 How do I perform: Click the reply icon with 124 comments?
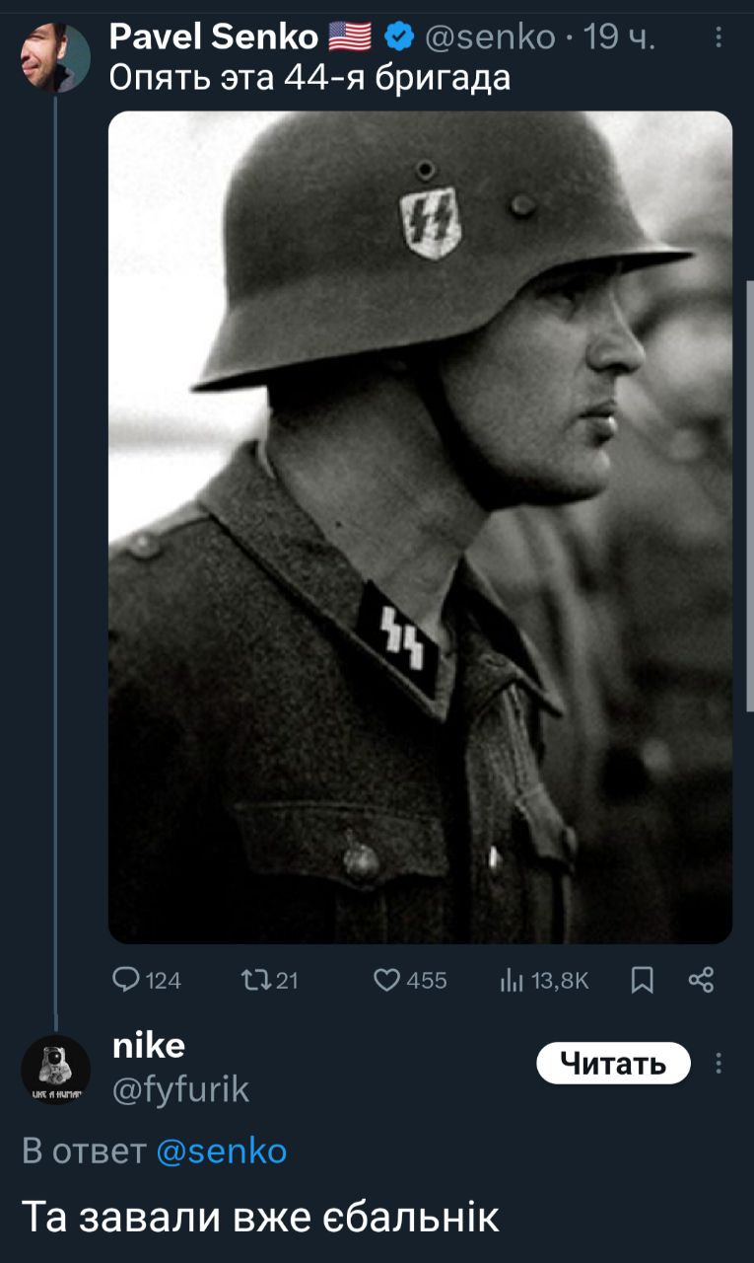tap(127, 979)
